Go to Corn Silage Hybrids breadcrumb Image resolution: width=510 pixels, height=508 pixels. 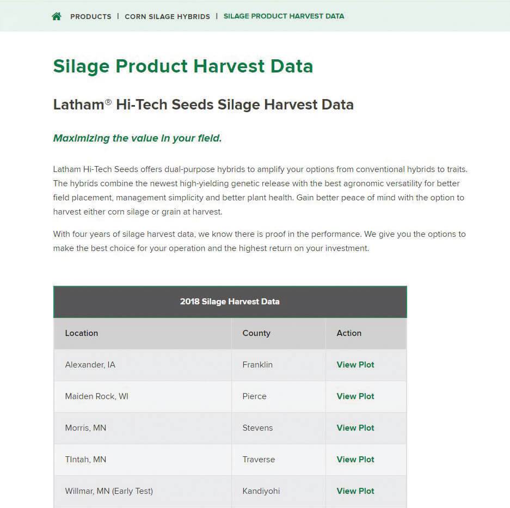coord(167,16)
